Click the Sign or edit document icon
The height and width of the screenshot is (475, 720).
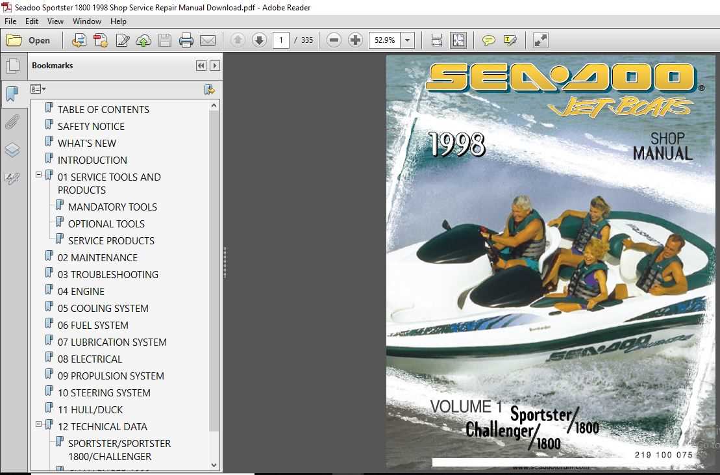(122, 40)
